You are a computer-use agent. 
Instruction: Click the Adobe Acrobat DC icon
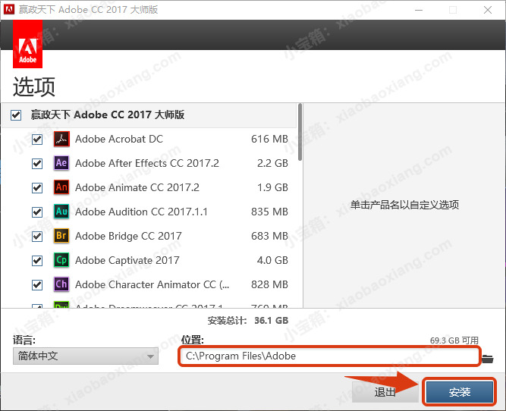(61, 140)
